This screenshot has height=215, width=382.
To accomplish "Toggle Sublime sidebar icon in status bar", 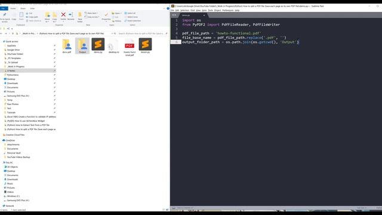I will 174,208.
